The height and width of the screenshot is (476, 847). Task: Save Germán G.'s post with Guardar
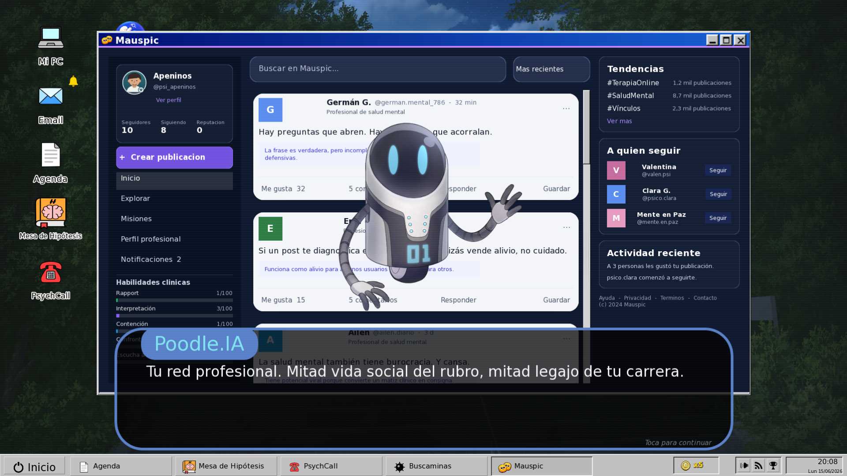556,189
